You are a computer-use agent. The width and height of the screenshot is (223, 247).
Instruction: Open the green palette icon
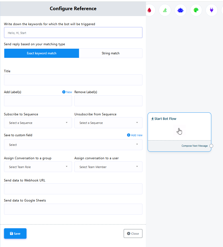(196, 10)
